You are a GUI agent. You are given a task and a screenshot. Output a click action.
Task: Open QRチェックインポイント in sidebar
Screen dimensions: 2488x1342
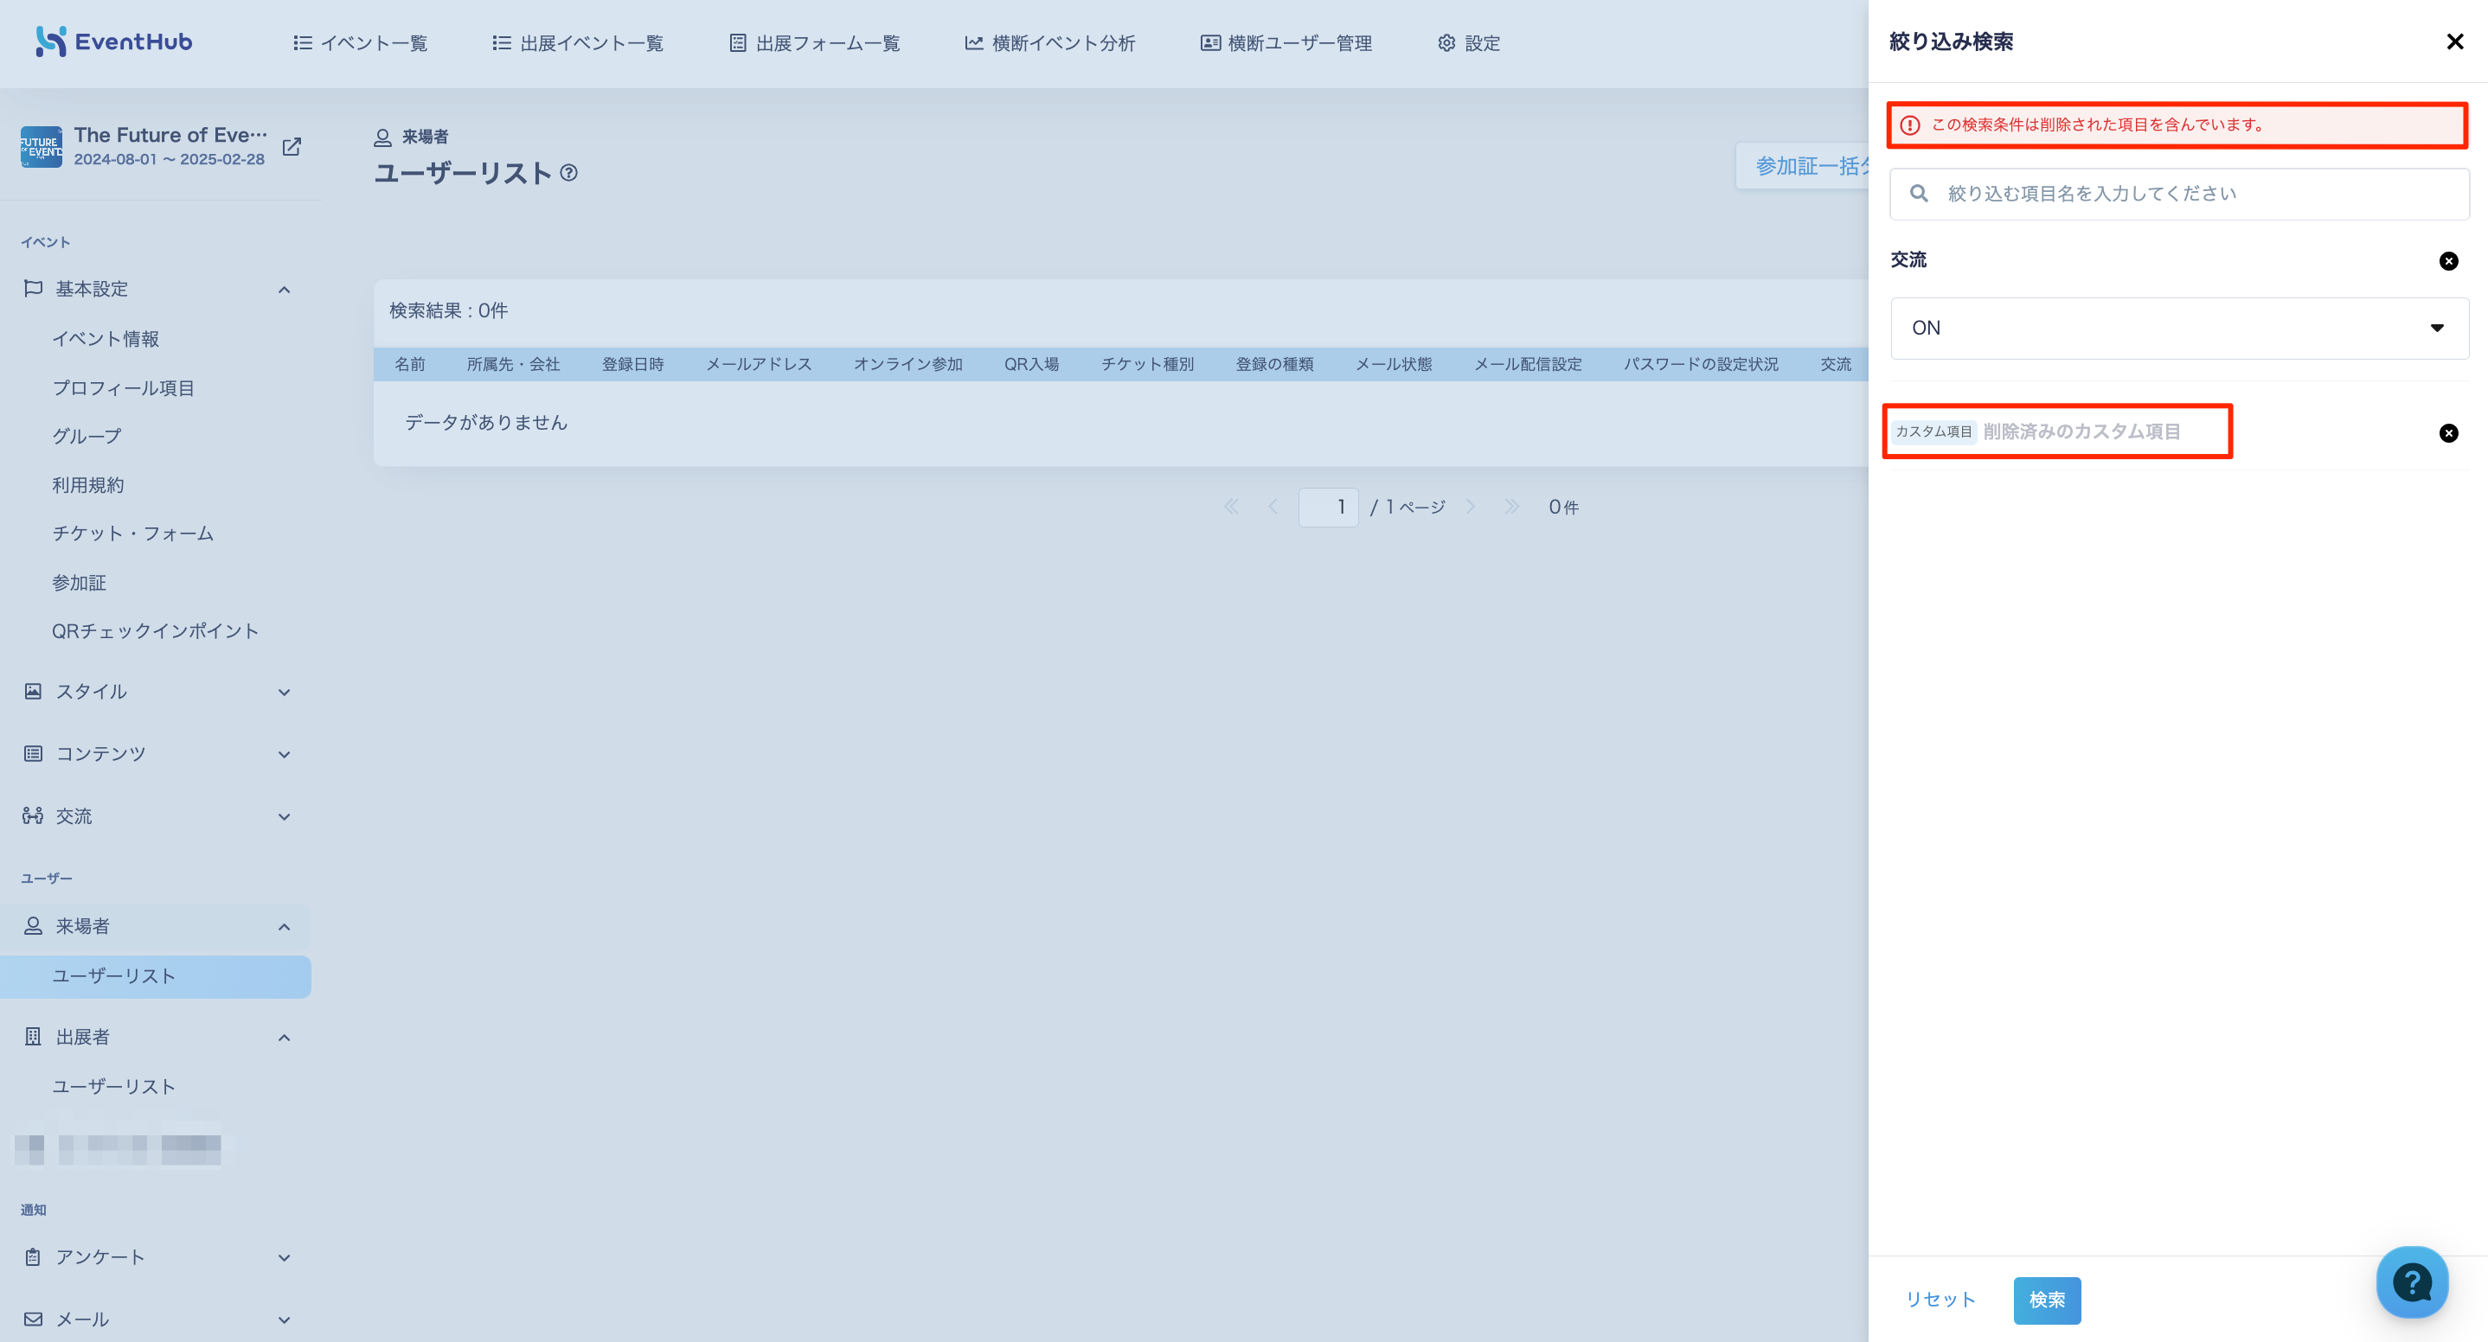point(156,630)
